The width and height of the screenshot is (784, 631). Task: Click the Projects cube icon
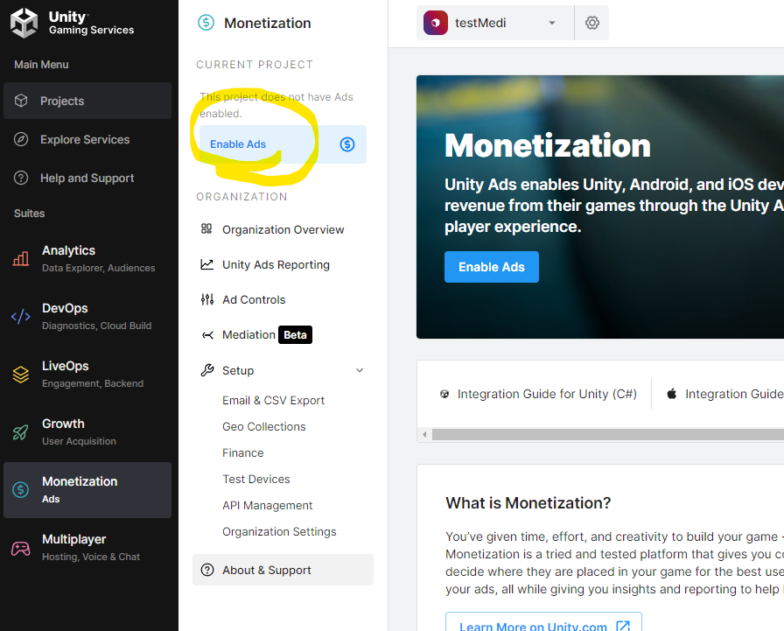point(21,101)
